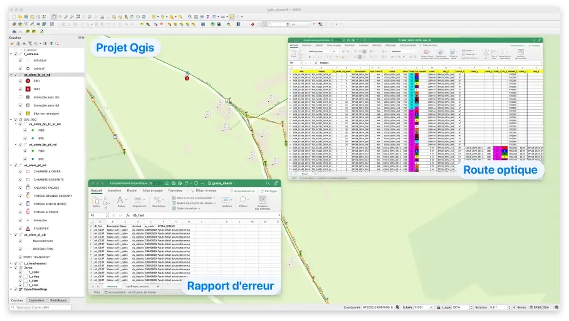Click the Police font icon in ribbon

tap(121, 201)
